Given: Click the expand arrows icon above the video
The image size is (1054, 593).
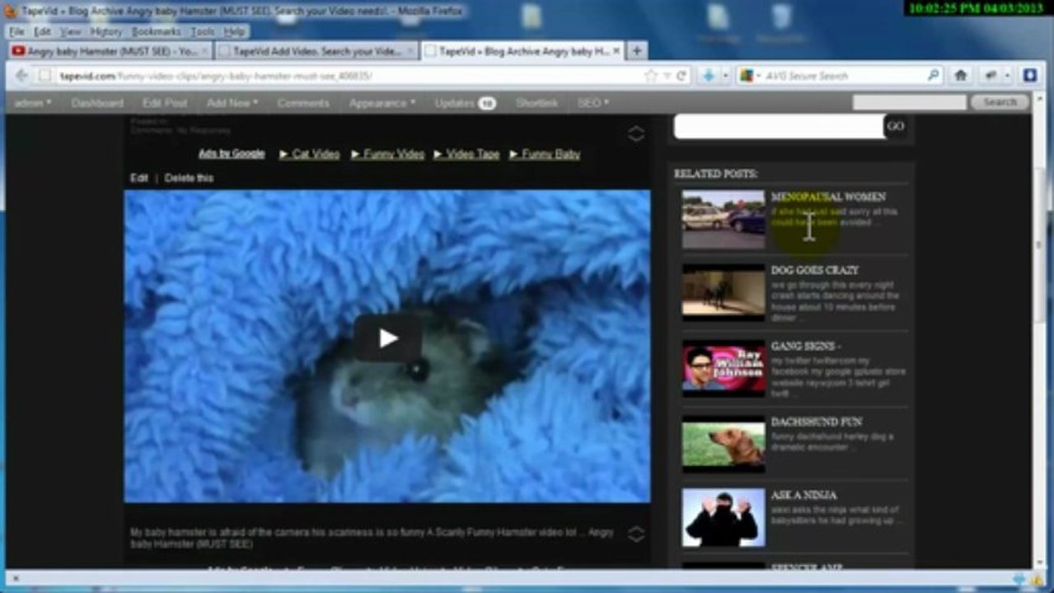Looking at the screenshot, I should (x=636, y=133).
